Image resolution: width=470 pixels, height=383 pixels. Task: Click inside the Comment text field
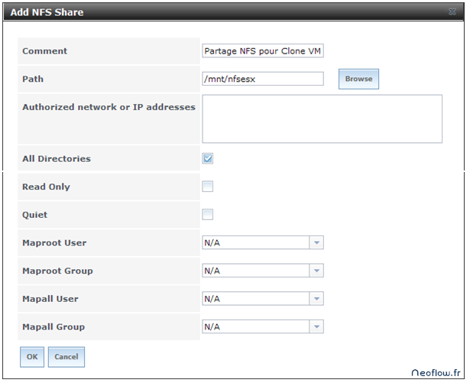pyautogui.click(x=262, y=51)
